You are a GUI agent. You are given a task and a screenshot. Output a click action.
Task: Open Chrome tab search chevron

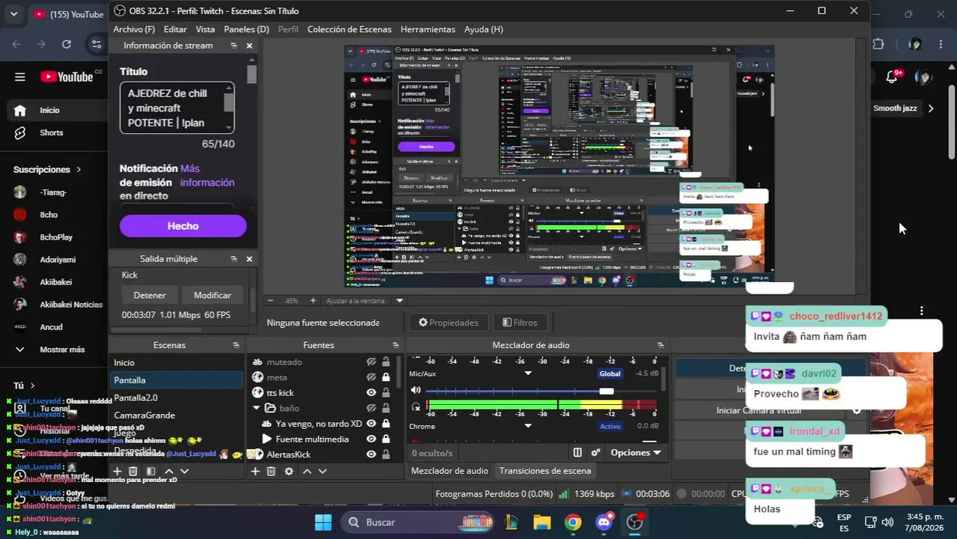[x=14, y=14]
